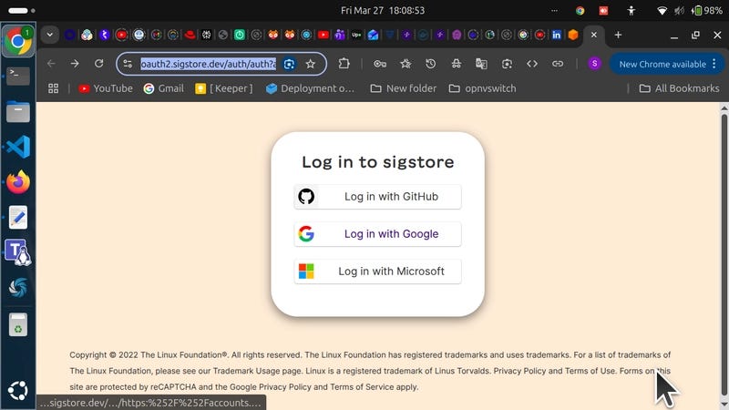Image resolution: width=729 pixels, height=410 pixels.
Task: Open Text Editor from the dock
Action: tap(18, 217)
